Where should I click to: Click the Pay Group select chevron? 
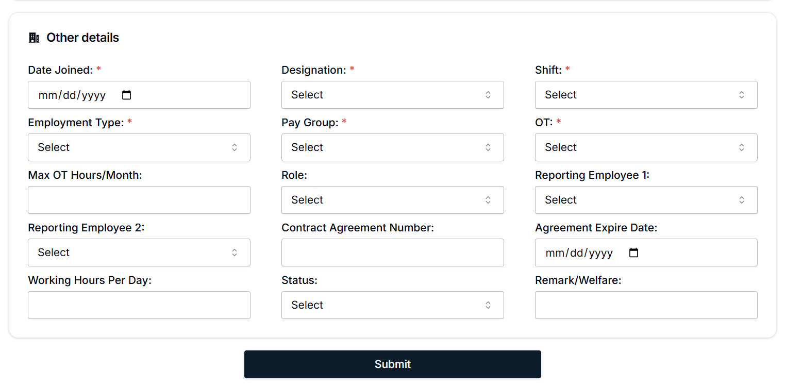(488, 147)
